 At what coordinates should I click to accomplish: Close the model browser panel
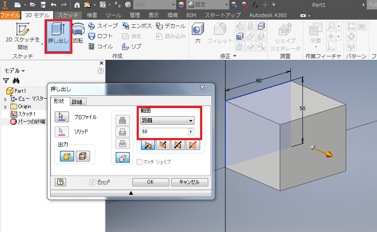102,63
